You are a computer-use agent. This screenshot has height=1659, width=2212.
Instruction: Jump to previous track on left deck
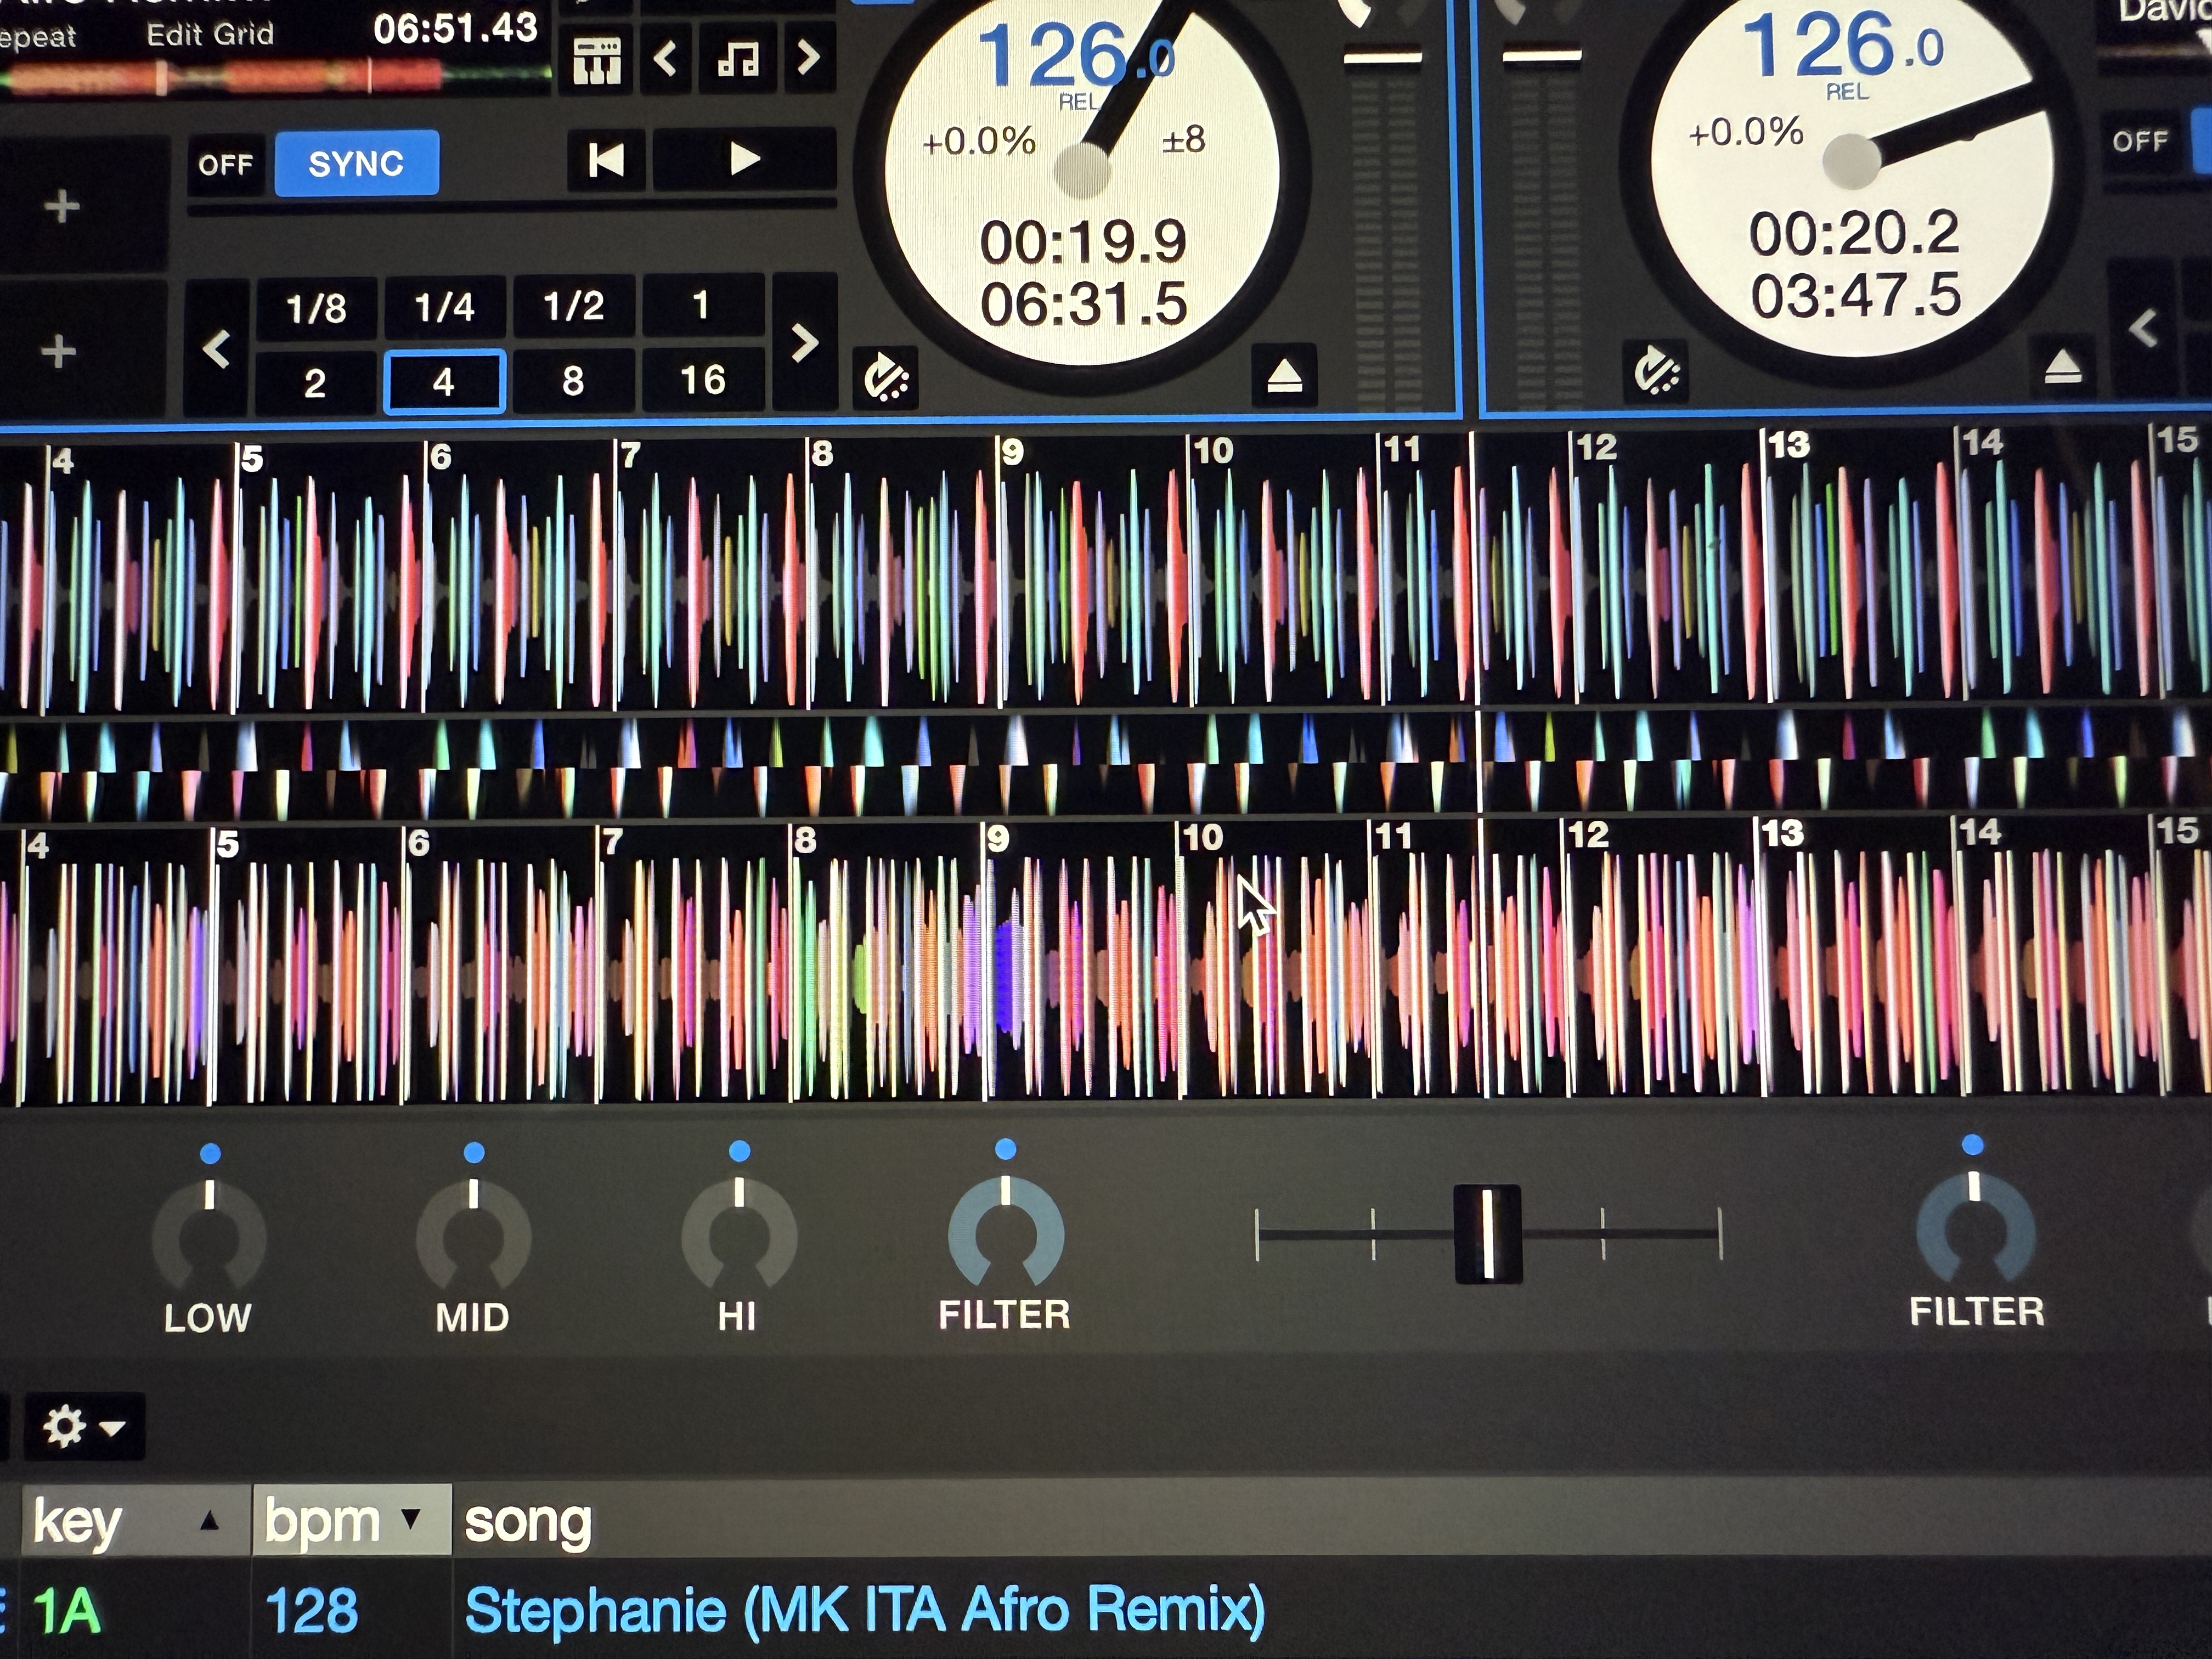point(607,160)
